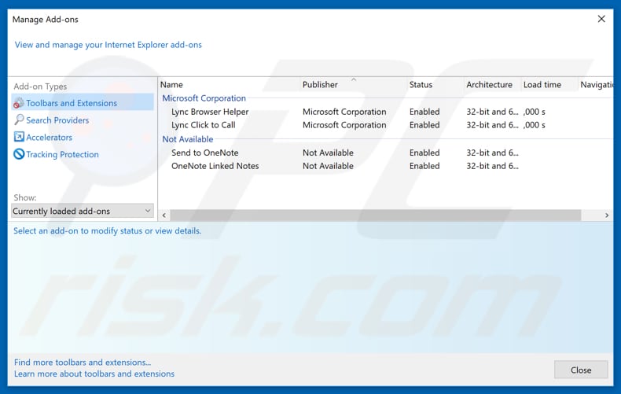Open Find more toolbars and extensions link
Image resolution: width=621 pixels, height=394 pixels.
(x=83, y=363)
